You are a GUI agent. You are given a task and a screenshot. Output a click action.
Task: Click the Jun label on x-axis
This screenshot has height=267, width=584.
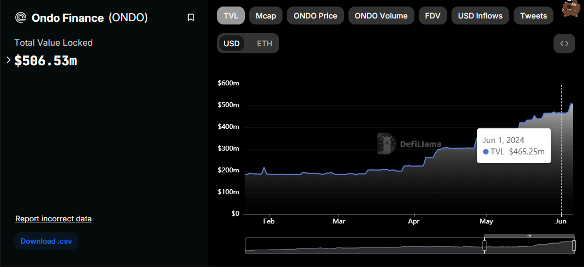[x=561, y=221]
